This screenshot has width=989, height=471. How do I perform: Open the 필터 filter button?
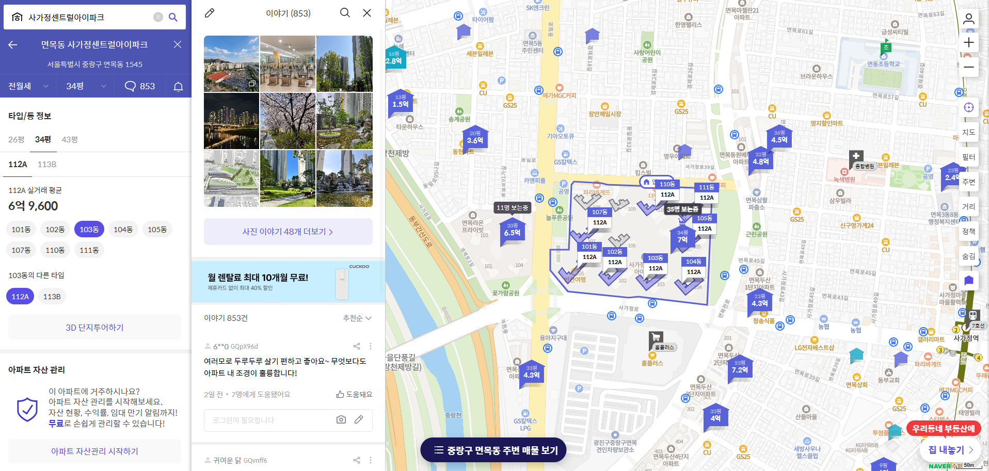coord(969,157)
